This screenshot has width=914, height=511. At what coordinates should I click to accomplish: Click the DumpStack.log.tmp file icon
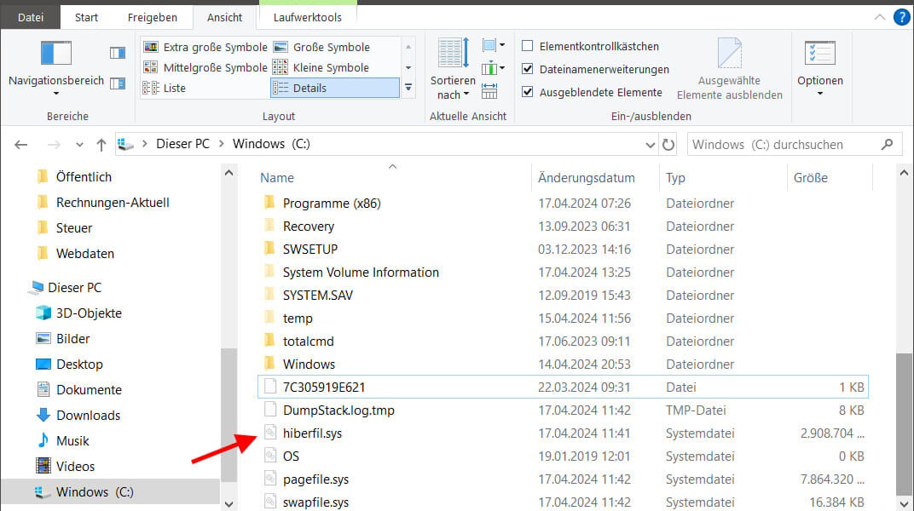[270, 410]
